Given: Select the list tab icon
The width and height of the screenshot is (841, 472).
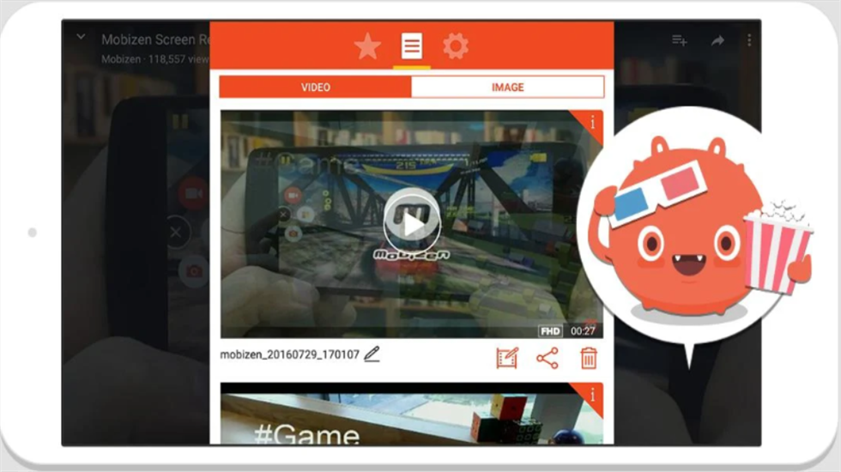Looking at the screenshot, I should click(x=411, y=46).
